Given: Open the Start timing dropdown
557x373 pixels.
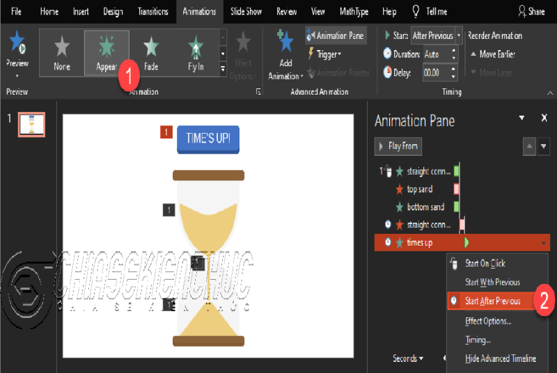Looking at the screenshot, I should (x=459, y=35).
